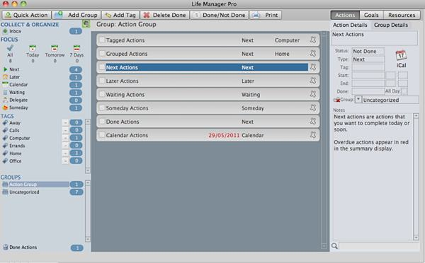Viewport: 425px width, 263px height.
Task: Click the Tag field in Action Details
Action: tap(368, 67)
